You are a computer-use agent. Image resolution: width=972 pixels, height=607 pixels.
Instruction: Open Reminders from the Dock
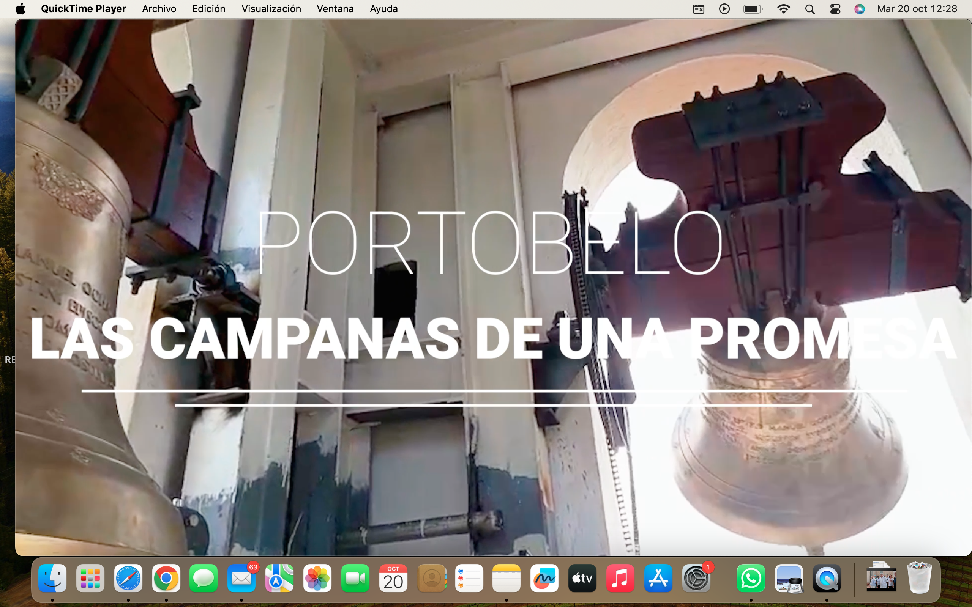tap(469, 578)
